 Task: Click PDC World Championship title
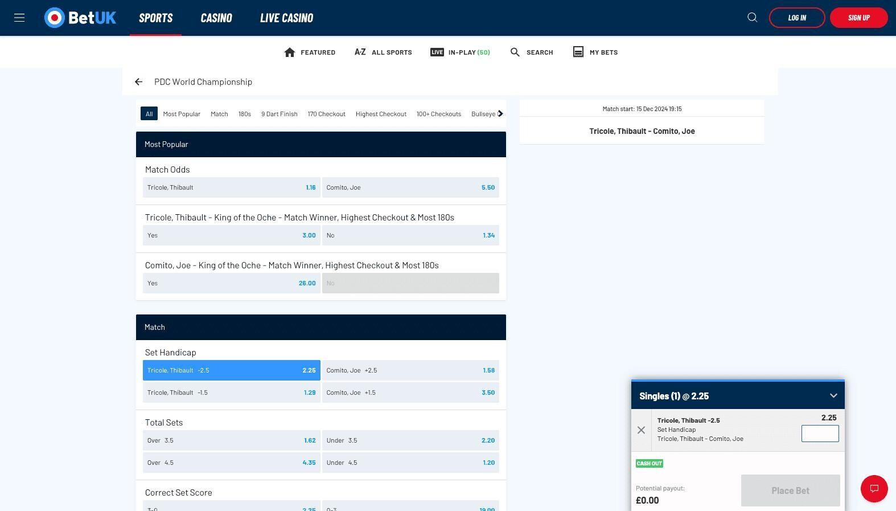[x=203, y=82]
